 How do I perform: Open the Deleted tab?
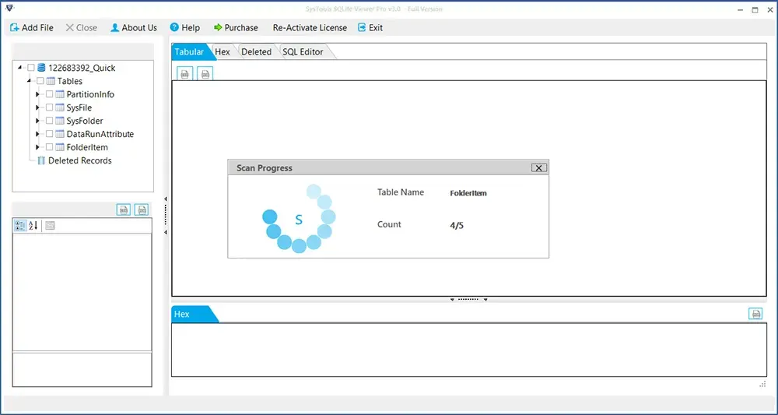[x=256, y=51]
